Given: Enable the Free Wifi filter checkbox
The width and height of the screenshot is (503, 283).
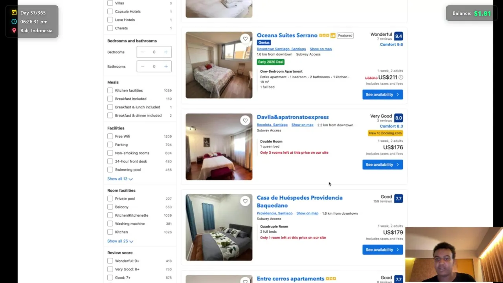Looking at the screenshot, I should pos(110,136).
